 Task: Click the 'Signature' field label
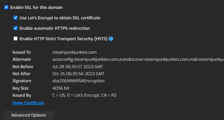pos(22,81)
